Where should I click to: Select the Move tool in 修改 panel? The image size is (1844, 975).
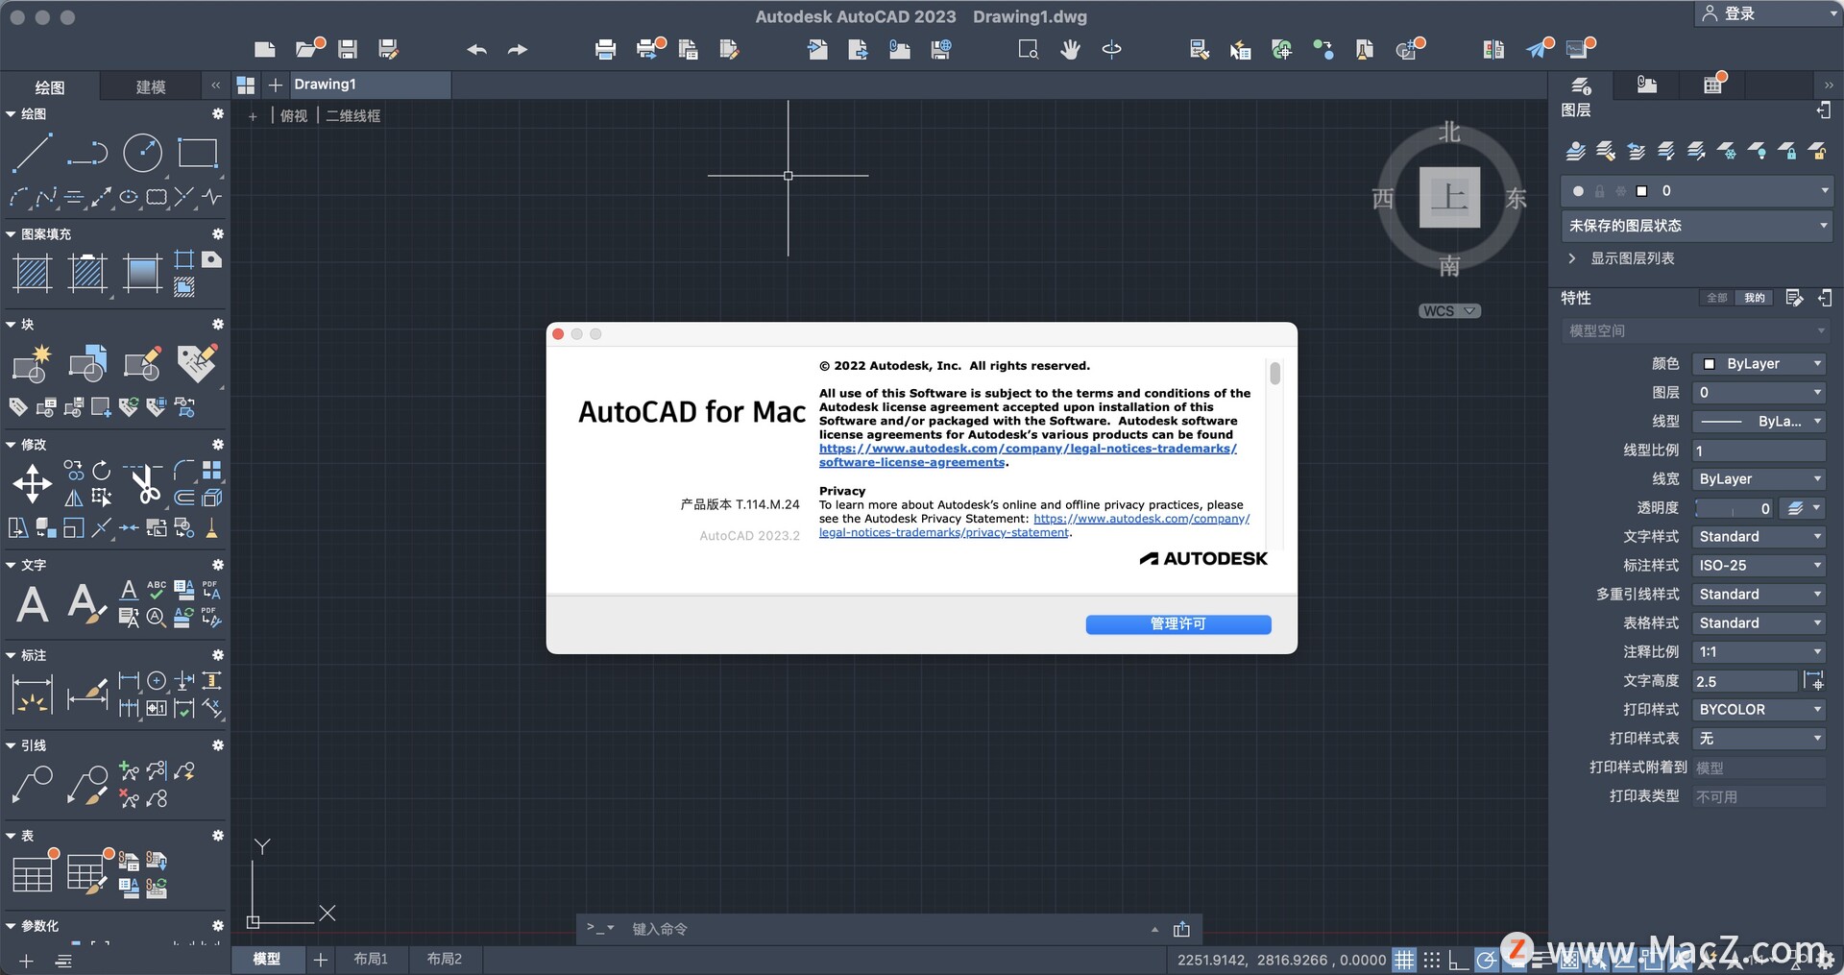[x=32, y=485]
